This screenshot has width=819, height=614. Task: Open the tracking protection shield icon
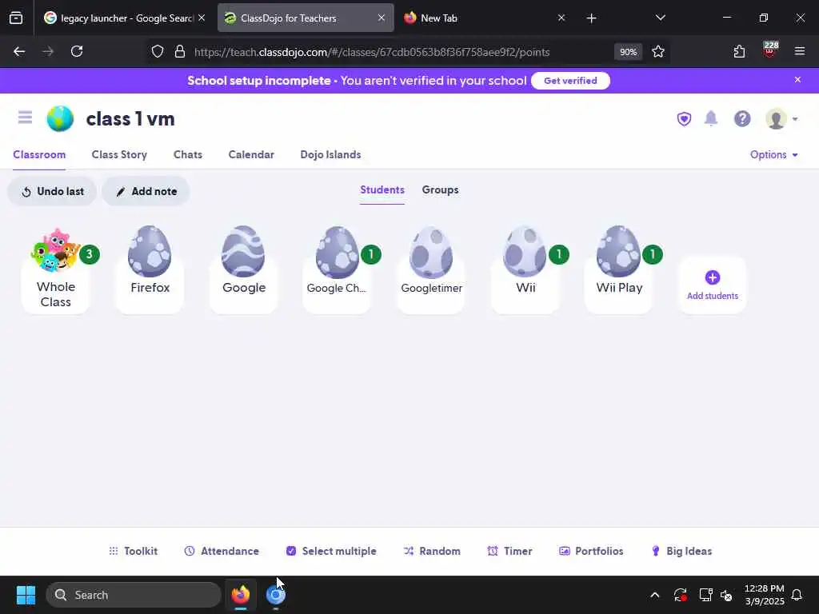point(158,52)
